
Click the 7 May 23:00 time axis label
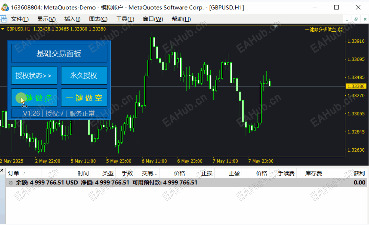(261, 161)
